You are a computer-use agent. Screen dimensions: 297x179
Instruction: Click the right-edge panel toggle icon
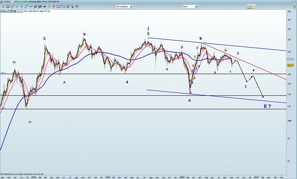pyautogui.click(x=295, y=7)
